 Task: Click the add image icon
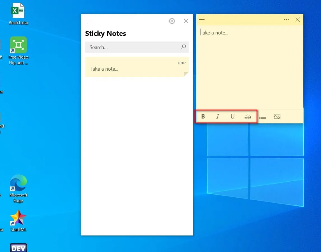pyautogui.click(x=277, y=117)
